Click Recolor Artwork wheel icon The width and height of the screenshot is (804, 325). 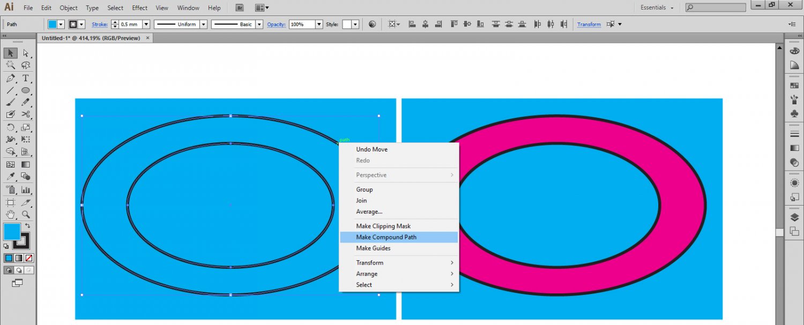coord(373,24)
